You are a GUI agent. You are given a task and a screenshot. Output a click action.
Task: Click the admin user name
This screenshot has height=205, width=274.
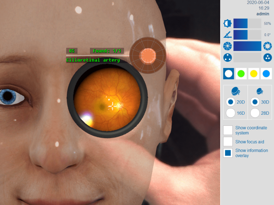263,14
